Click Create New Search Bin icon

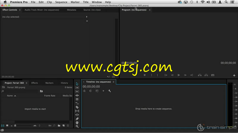pyautogui.click(x=41, y=91)
